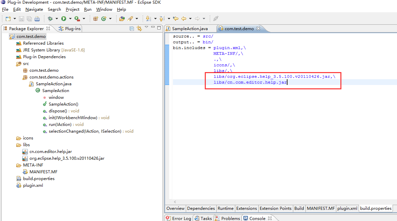Minimize the Package Explorer view
The width and height of the screenshot is (397, 221).
click(153, 27)
